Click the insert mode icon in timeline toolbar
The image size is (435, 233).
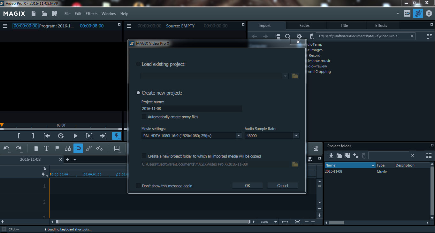(117, 148)
